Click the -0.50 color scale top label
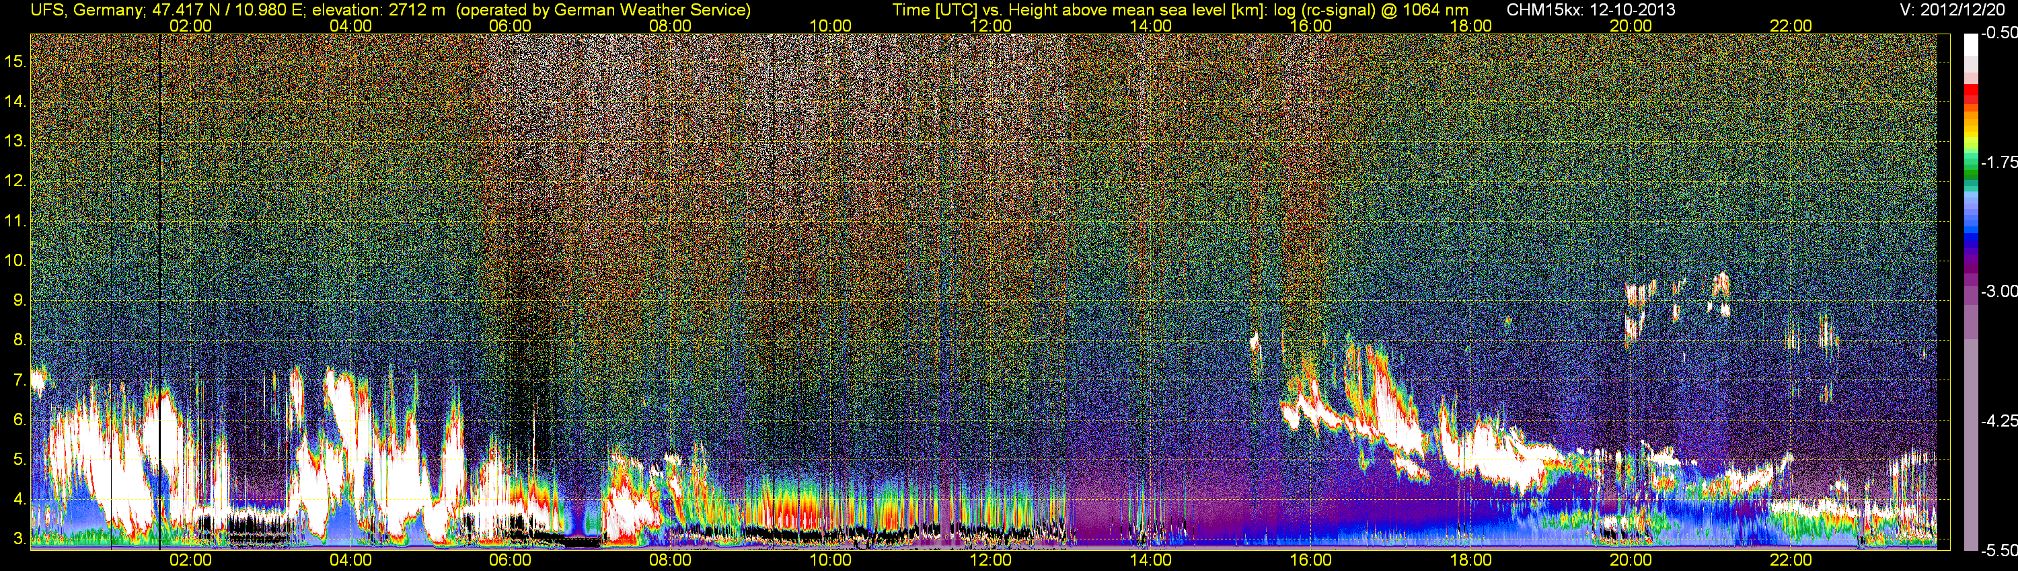The image size is (2018, 571). (1998, 33)
